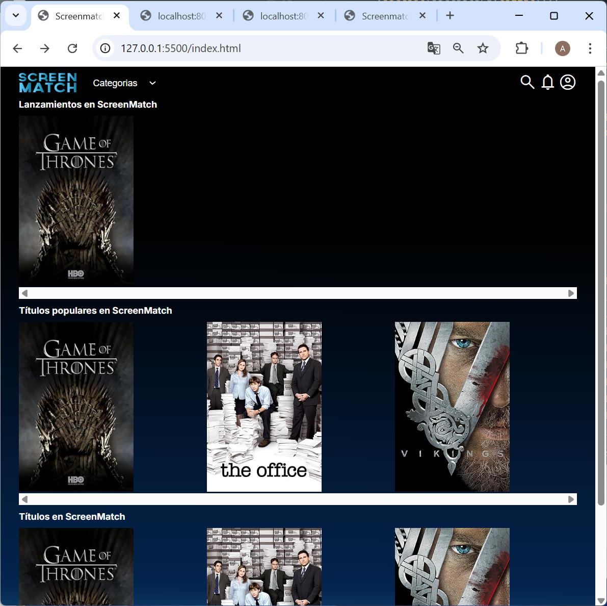The image size is (607, 606).
Task: Click the ScreenMatch logo
Action: click(48, 83)
